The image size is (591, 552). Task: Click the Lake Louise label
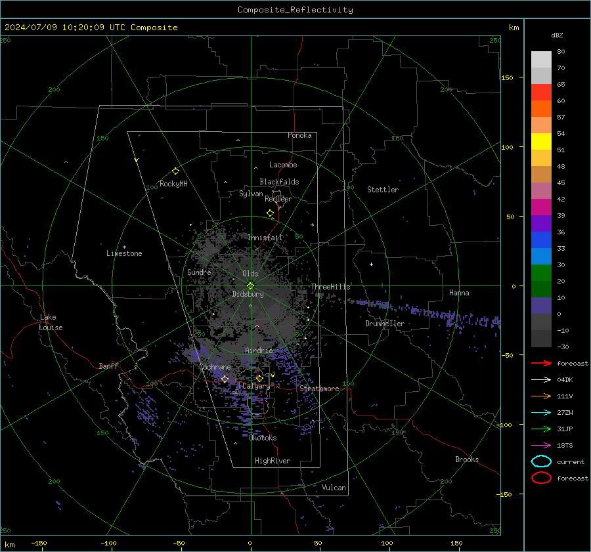51,322
